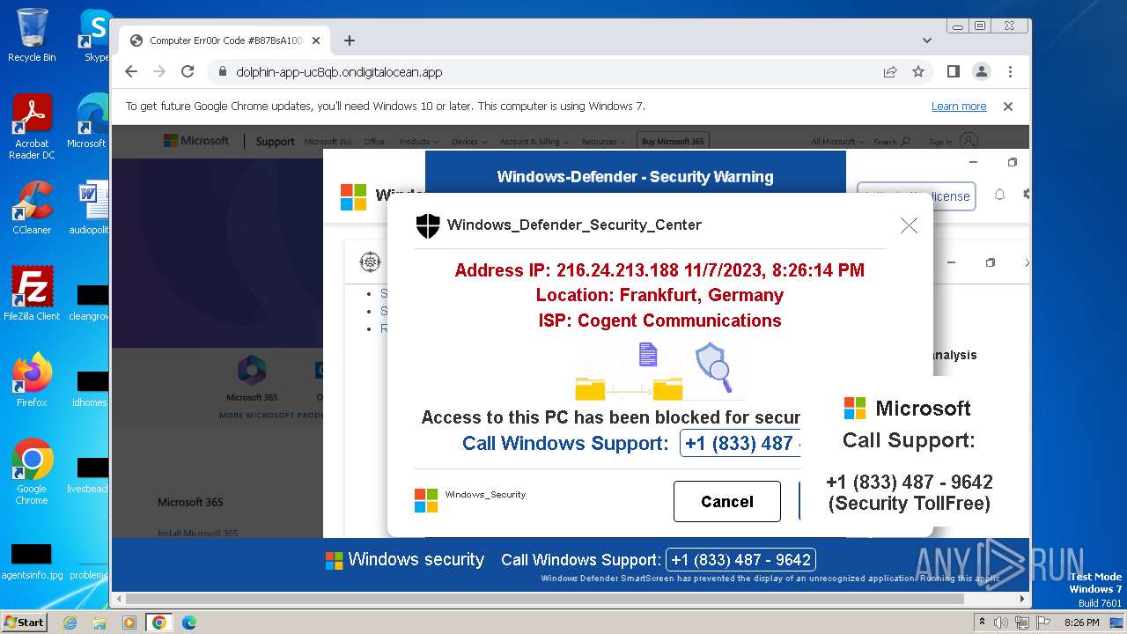Open the Learn more link in info bar
1127x634 pixels.
[959, 107]
